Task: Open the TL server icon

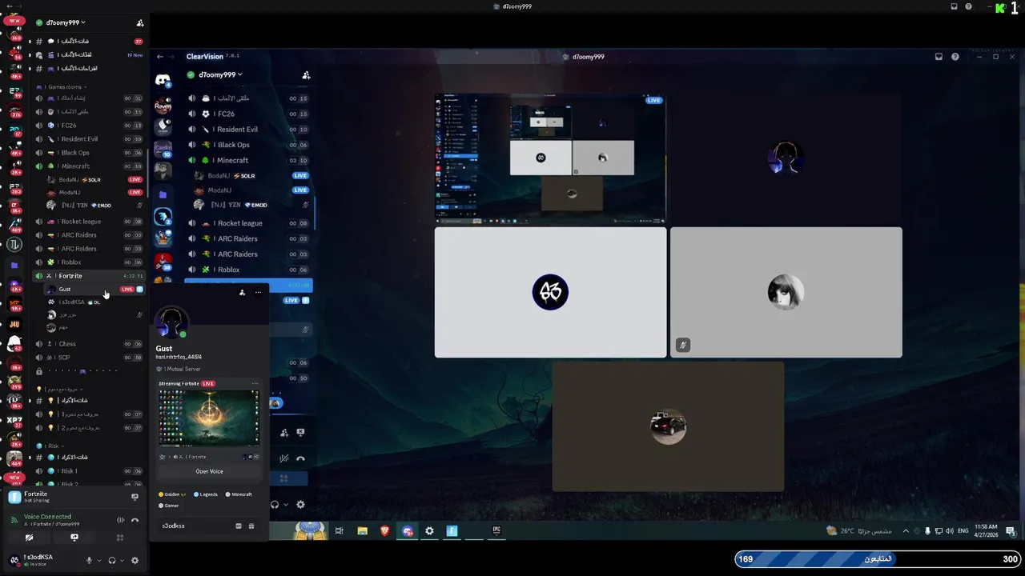Action: click(14, 245)
